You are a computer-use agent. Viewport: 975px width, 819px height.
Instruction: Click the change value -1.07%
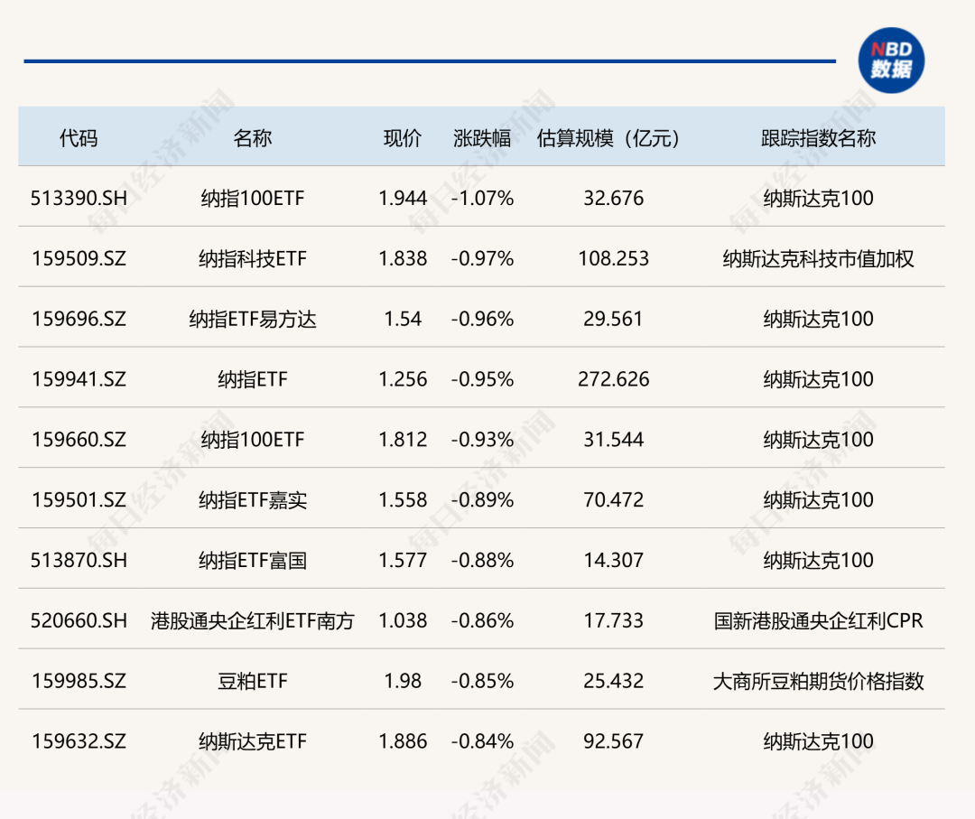coord(482,199)
